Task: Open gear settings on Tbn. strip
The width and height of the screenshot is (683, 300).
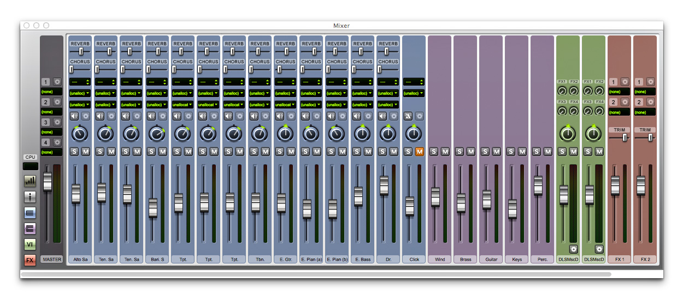Action: [266, 116]
